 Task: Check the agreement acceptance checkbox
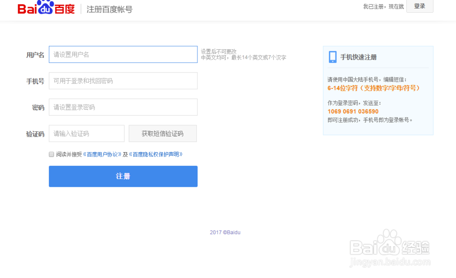[52, 154]
